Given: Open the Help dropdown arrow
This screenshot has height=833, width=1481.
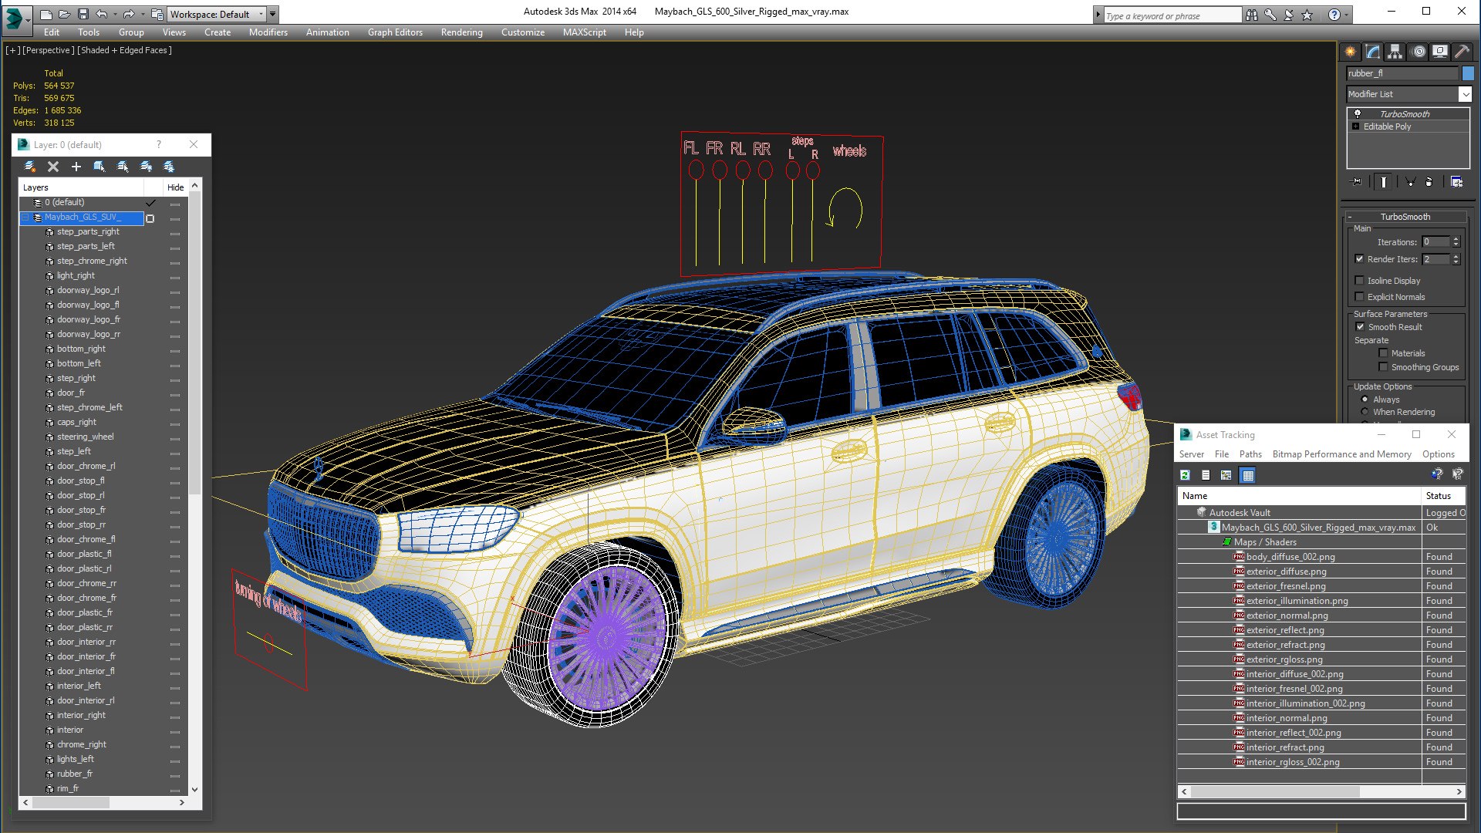Looking at the screenshot, I should [1347, 15].
